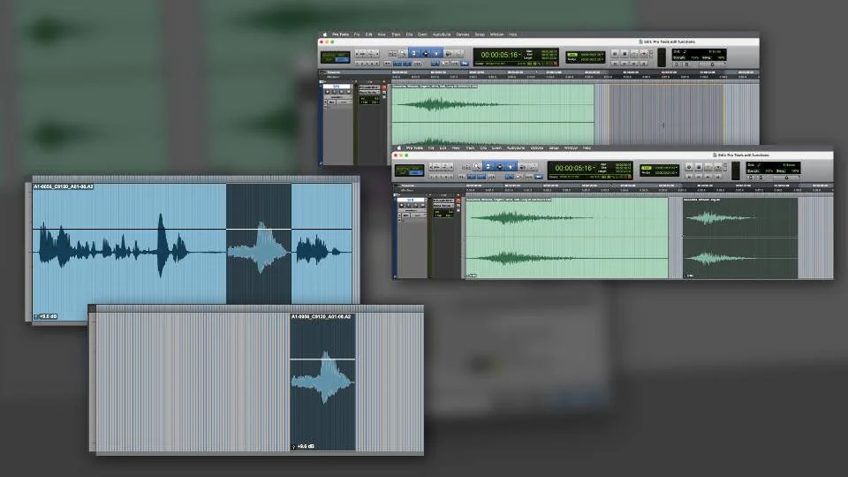Open the File menu in upper window
Screen dimensions: 848x477
[x=356, y=34]
